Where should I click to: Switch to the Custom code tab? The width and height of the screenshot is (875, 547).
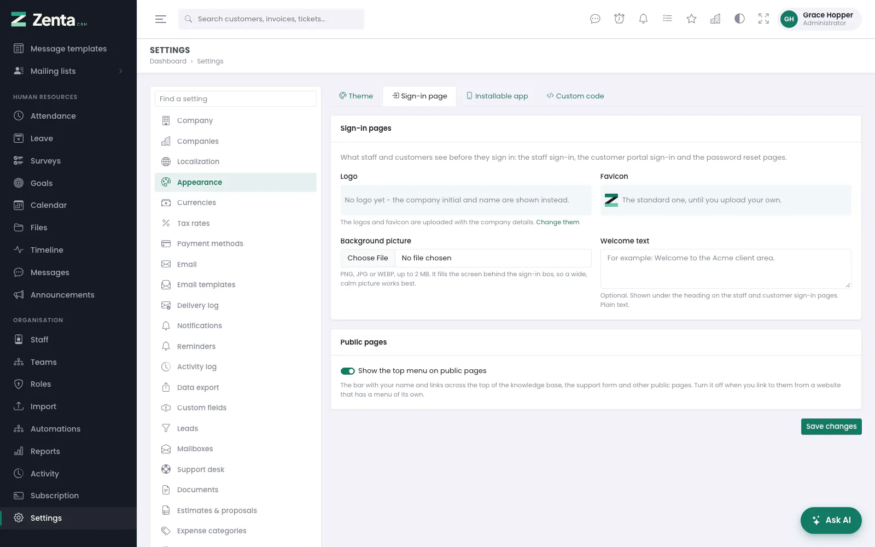575,96
